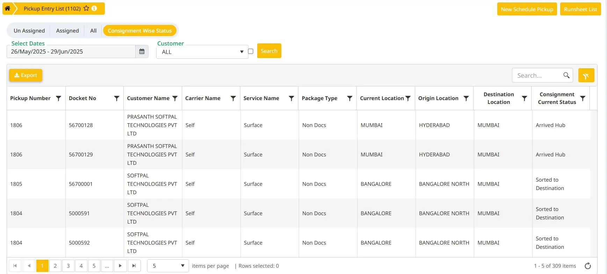This screenshot has height=274, width=607.
Task: Click the Select Dates input field
Action: coord(71,51)
